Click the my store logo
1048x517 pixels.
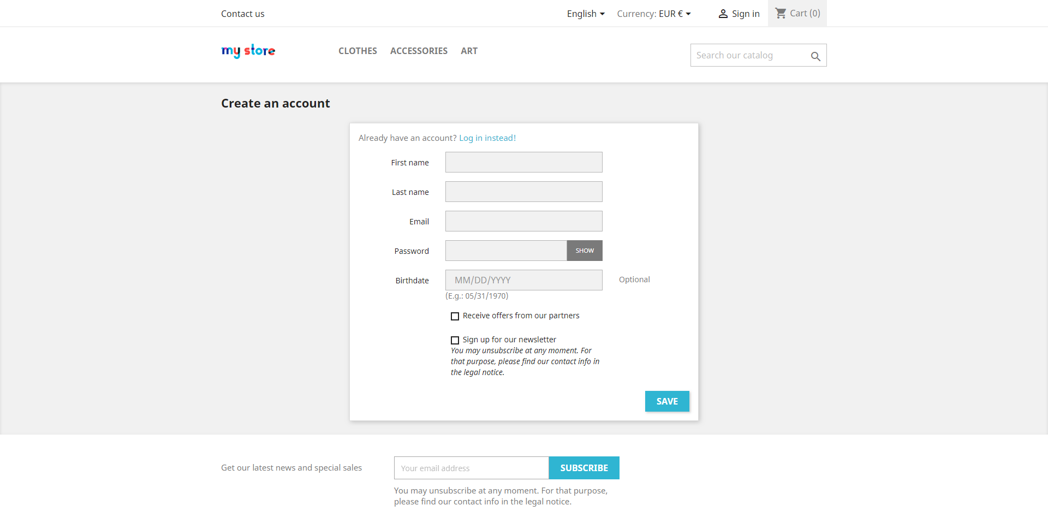(x=248, y=51)
